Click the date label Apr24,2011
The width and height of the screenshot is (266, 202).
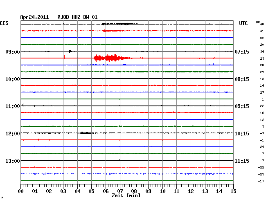[34, 17]
